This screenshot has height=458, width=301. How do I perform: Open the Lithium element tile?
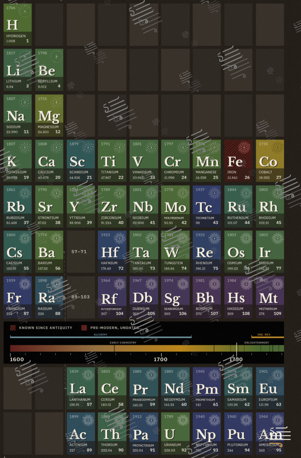point(18,70)
